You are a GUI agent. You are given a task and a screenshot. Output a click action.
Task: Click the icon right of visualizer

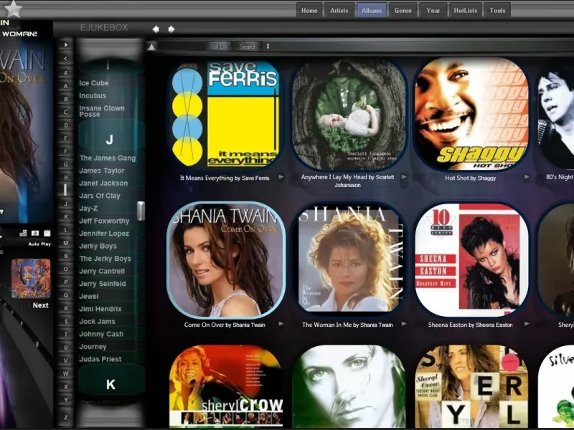point(47,233)
